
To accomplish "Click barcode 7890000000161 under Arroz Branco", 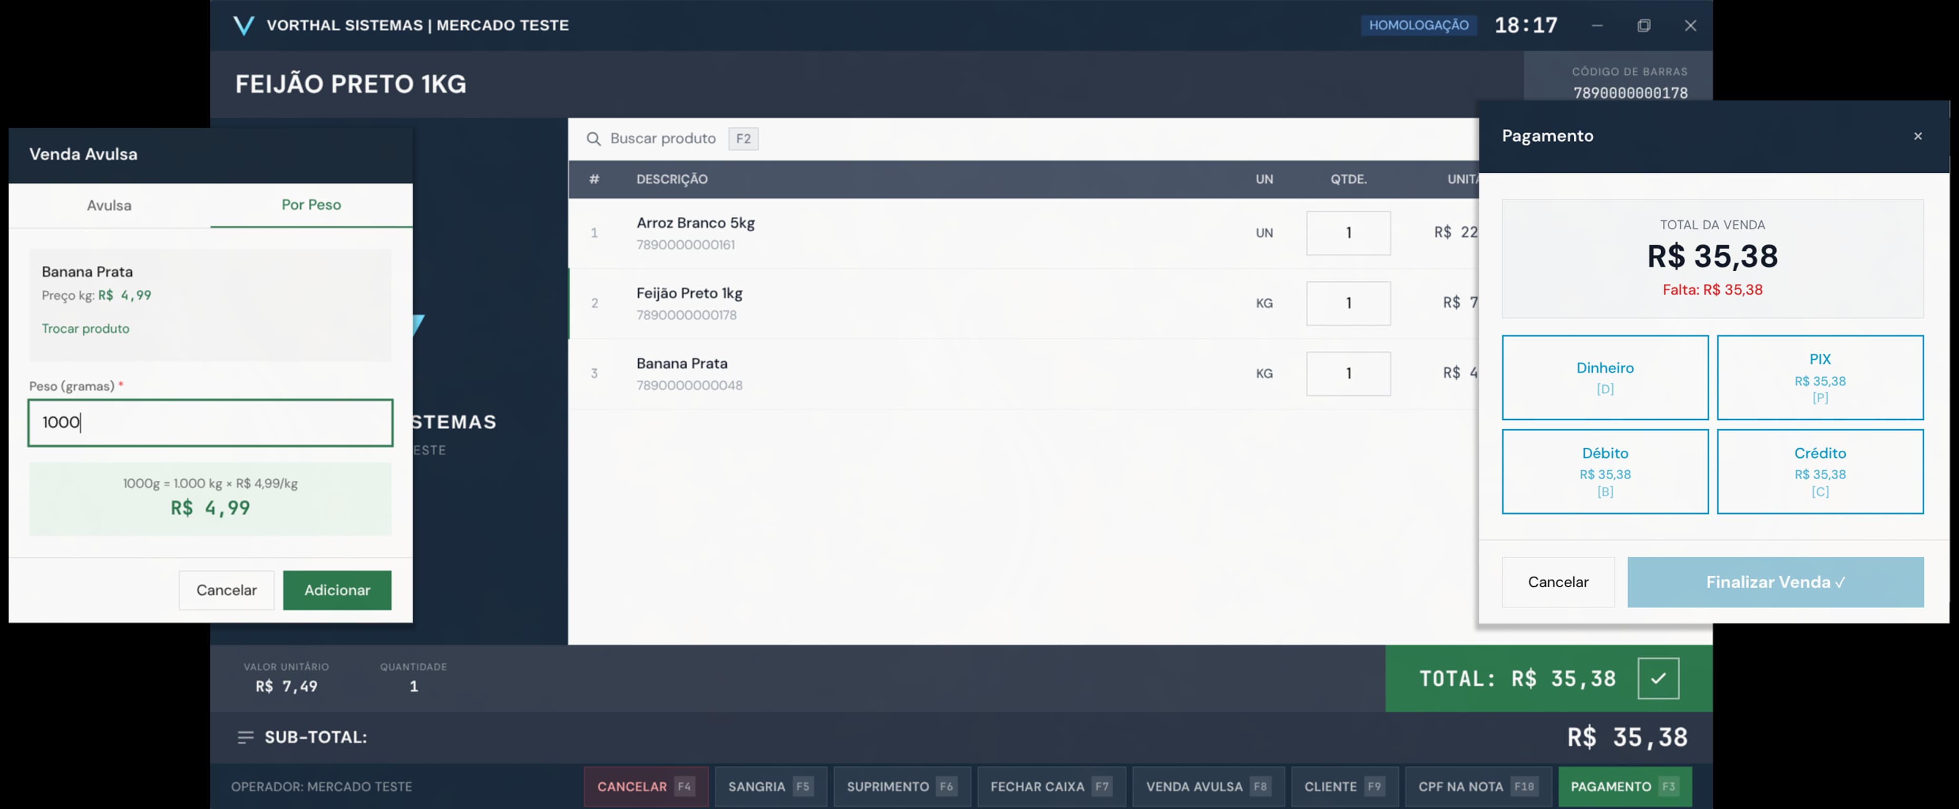I will (685, 245).
